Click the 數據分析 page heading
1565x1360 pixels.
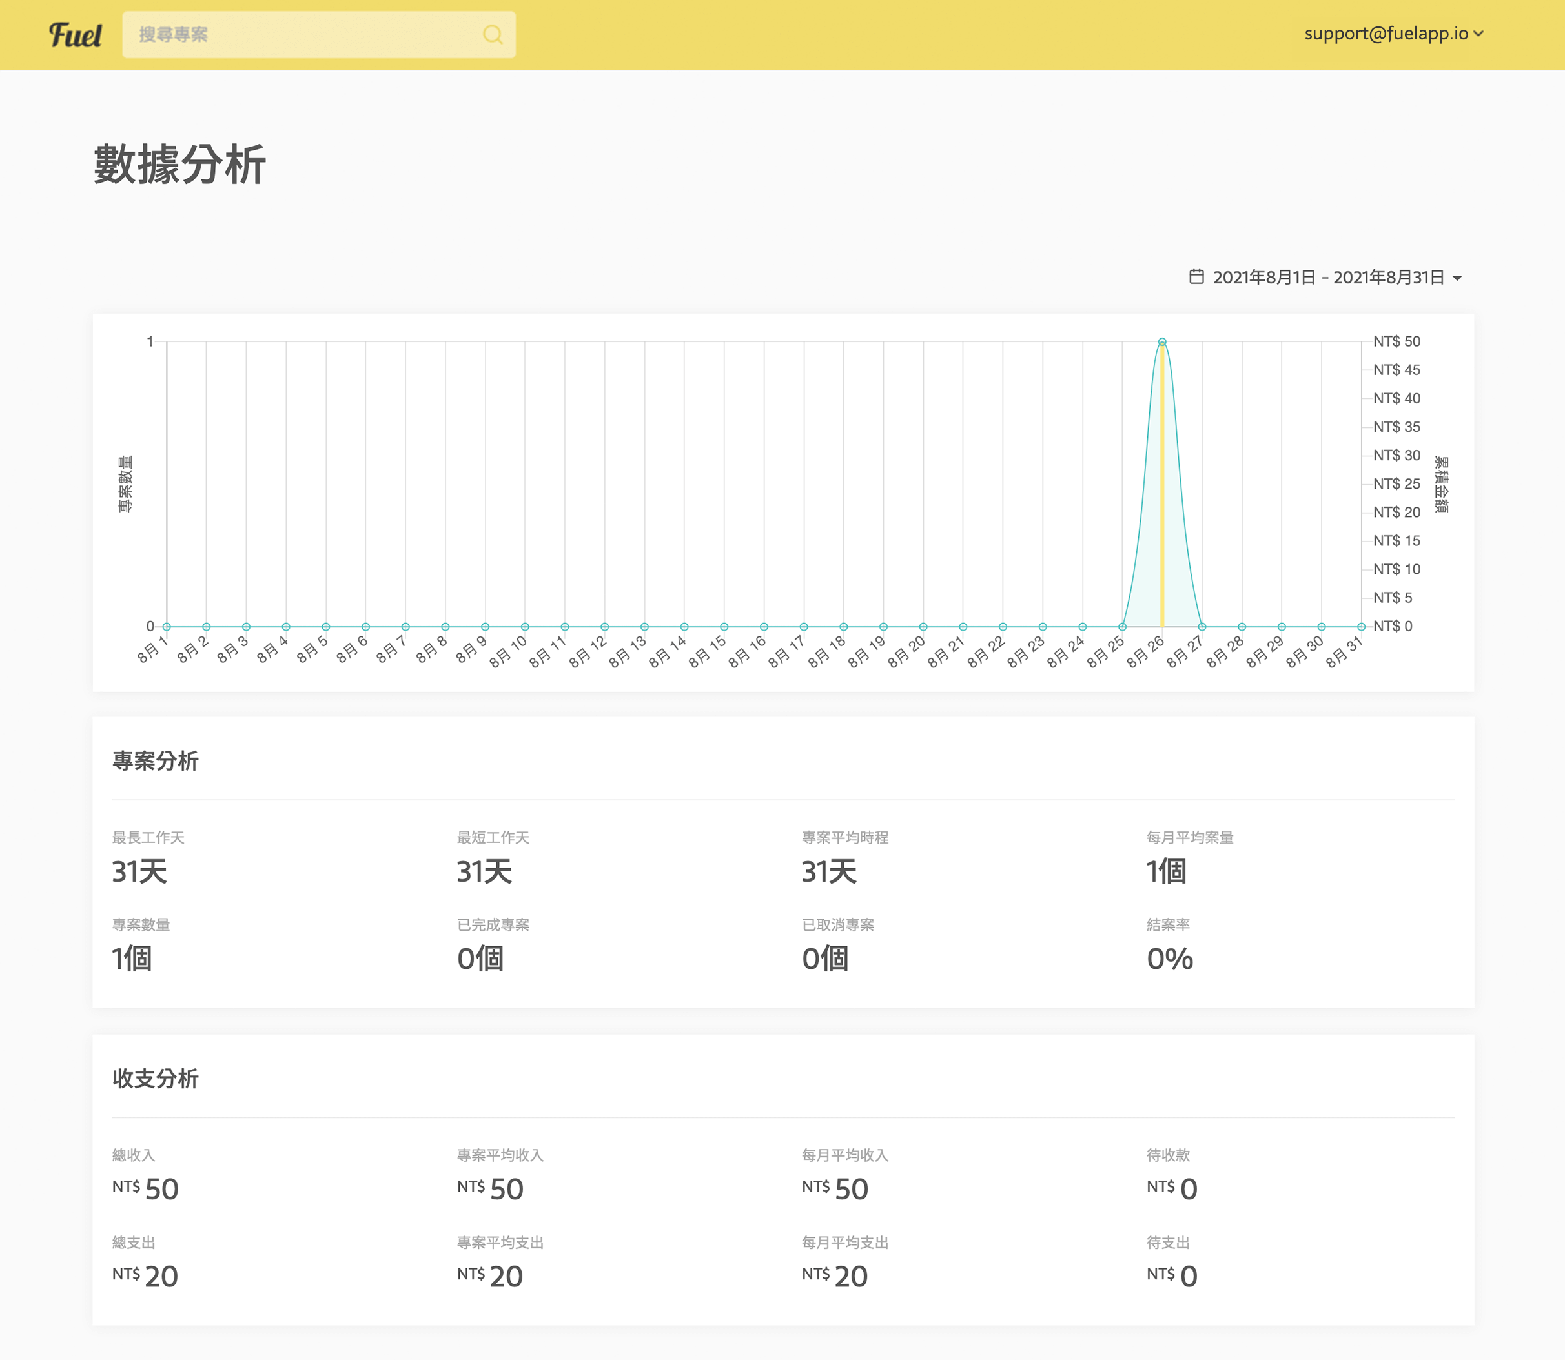pos(180,165)
